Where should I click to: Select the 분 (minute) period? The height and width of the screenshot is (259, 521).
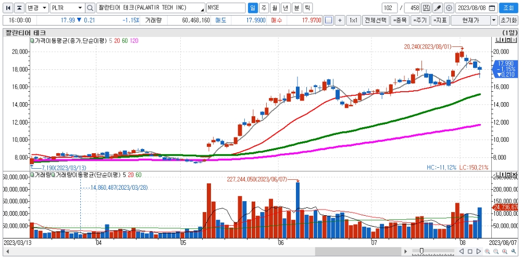coord(296,8)
